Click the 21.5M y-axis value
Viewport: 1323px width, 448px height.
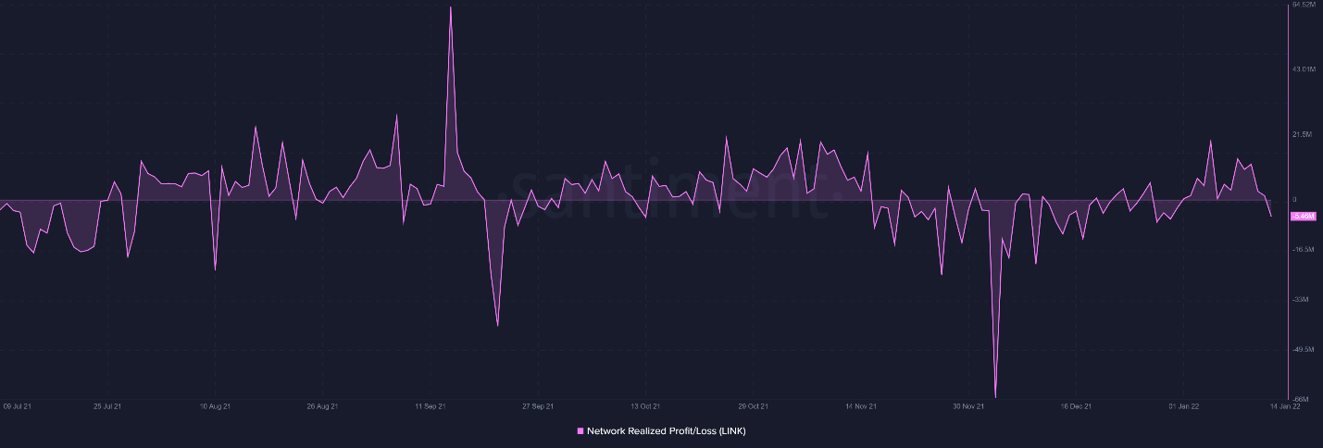point(1302,135)
